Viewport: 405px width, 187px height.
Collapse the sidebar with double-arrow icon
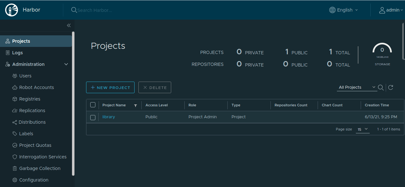coord(69,25)
